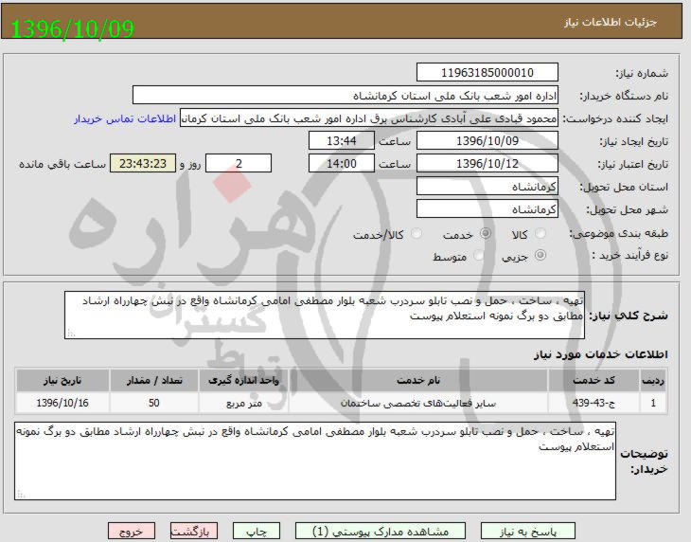The image size is (691, 542).
Task: Click the نام خدمت column header
Action: click(x=417, y=381)
